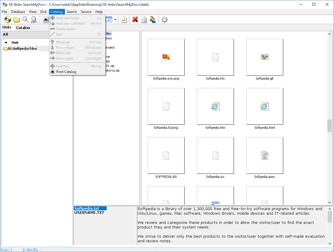This screenshot has height=252, width=334.
Task: Click thumbnail pane scroll up arrow
Action: (x=329, y=34)
